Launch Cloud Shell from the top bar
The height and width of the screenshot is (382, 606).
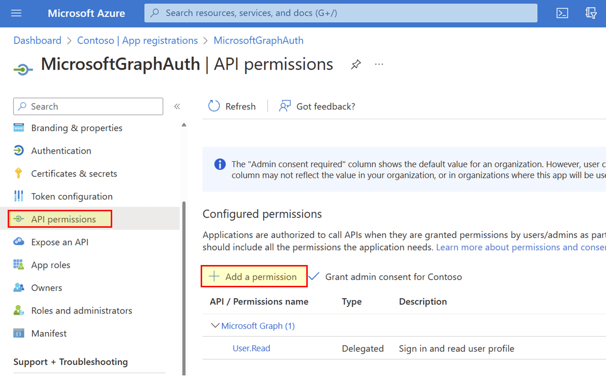pos(562,14)
